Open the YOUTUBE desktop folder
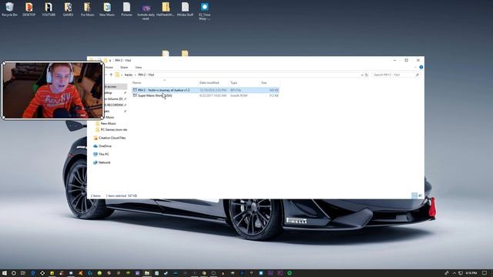The height and width of the screenshot is (277, 493). 49,9
